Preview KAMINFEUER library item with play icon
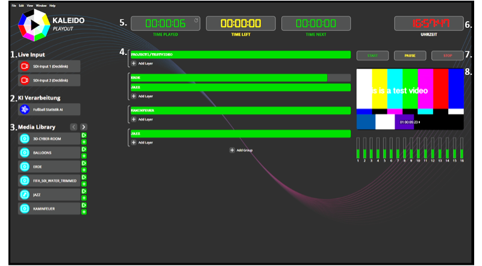 click(84, 205)
